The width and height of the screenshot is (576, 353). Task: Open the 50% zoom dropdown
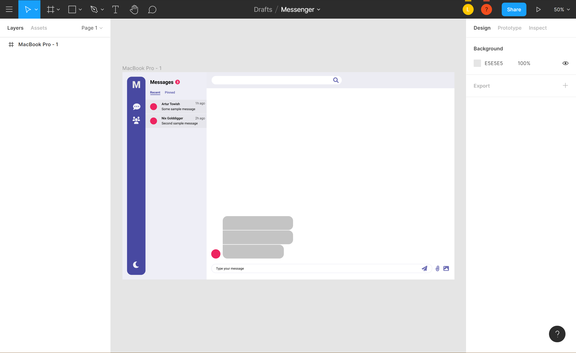[562, 9]
